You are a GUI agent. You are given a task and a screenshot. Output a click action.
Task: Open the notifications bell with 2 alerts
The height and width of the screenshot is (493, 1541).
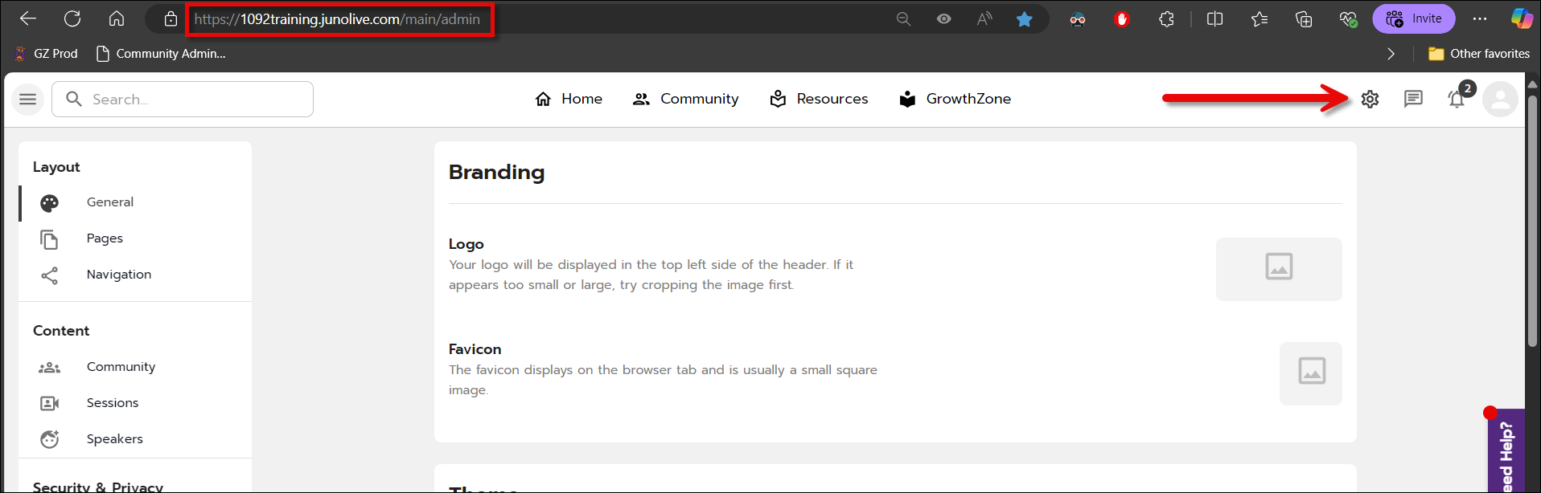tap(1458, 98)
